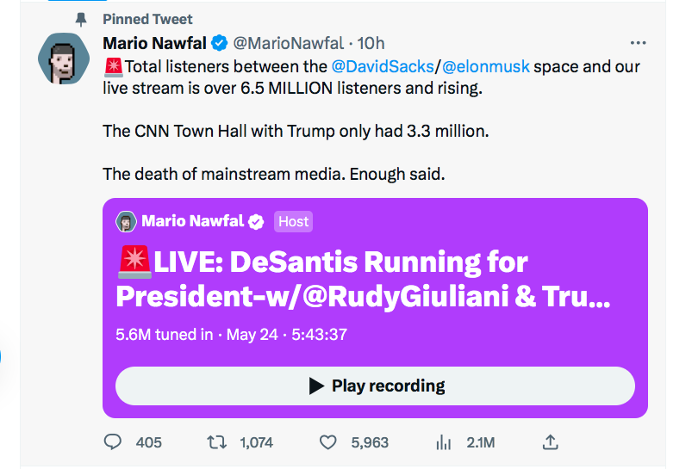This screenshot has width=692, height=469.
Task: Open tweet analytics via the views icon
Action: coord(444,442)
